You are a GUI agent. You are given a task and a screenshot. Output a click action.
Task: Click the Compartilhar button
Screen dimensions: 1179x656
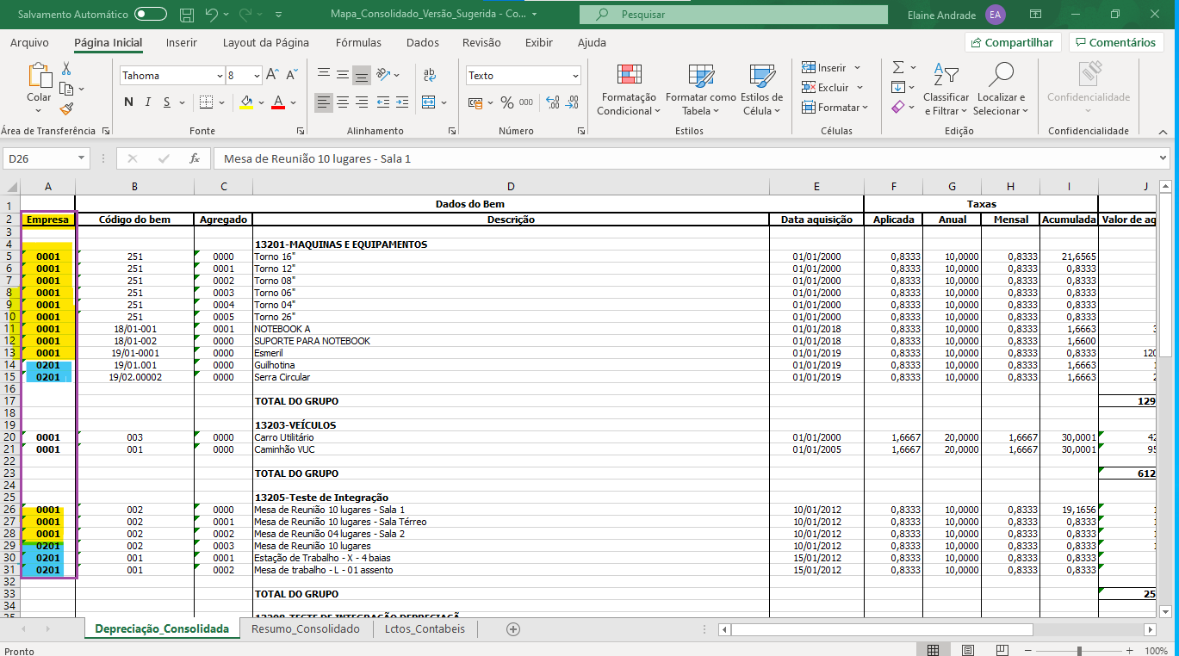tap(1013, 42)
